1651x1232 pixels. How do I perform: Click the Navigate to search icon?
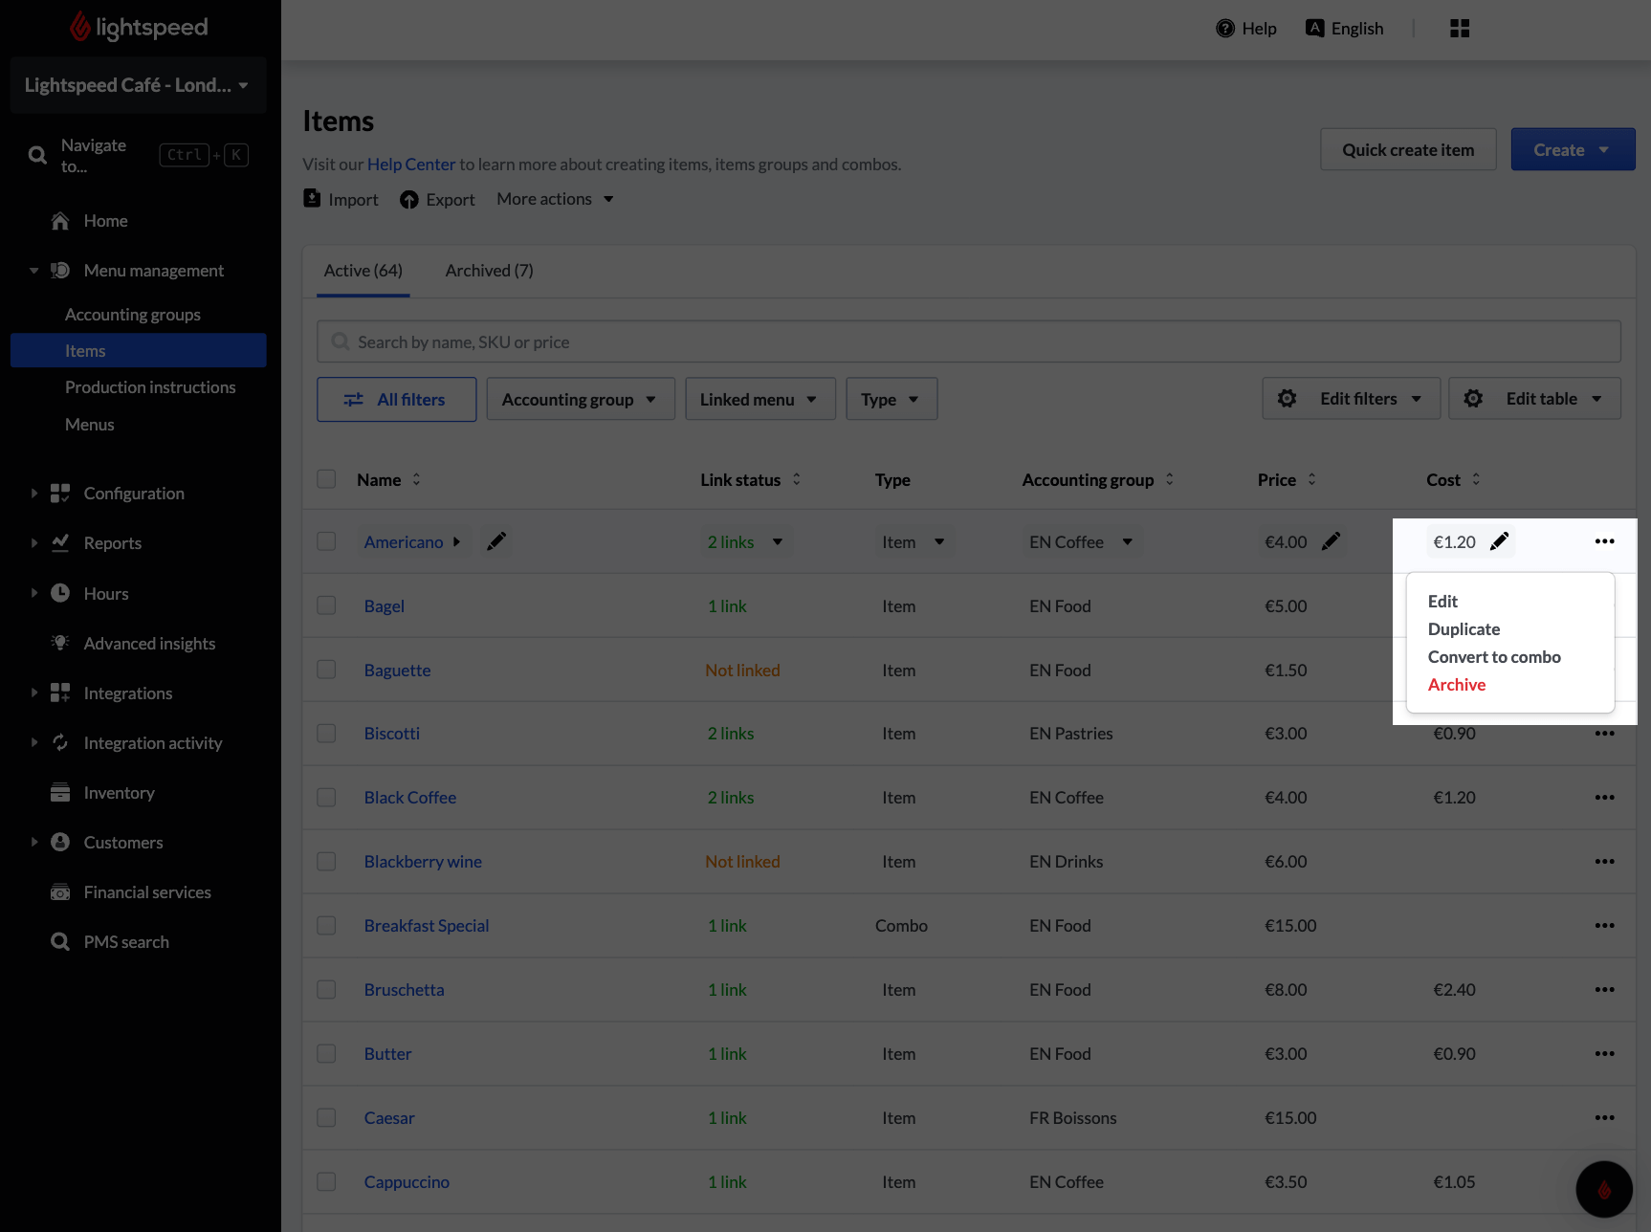pos(37,155)
